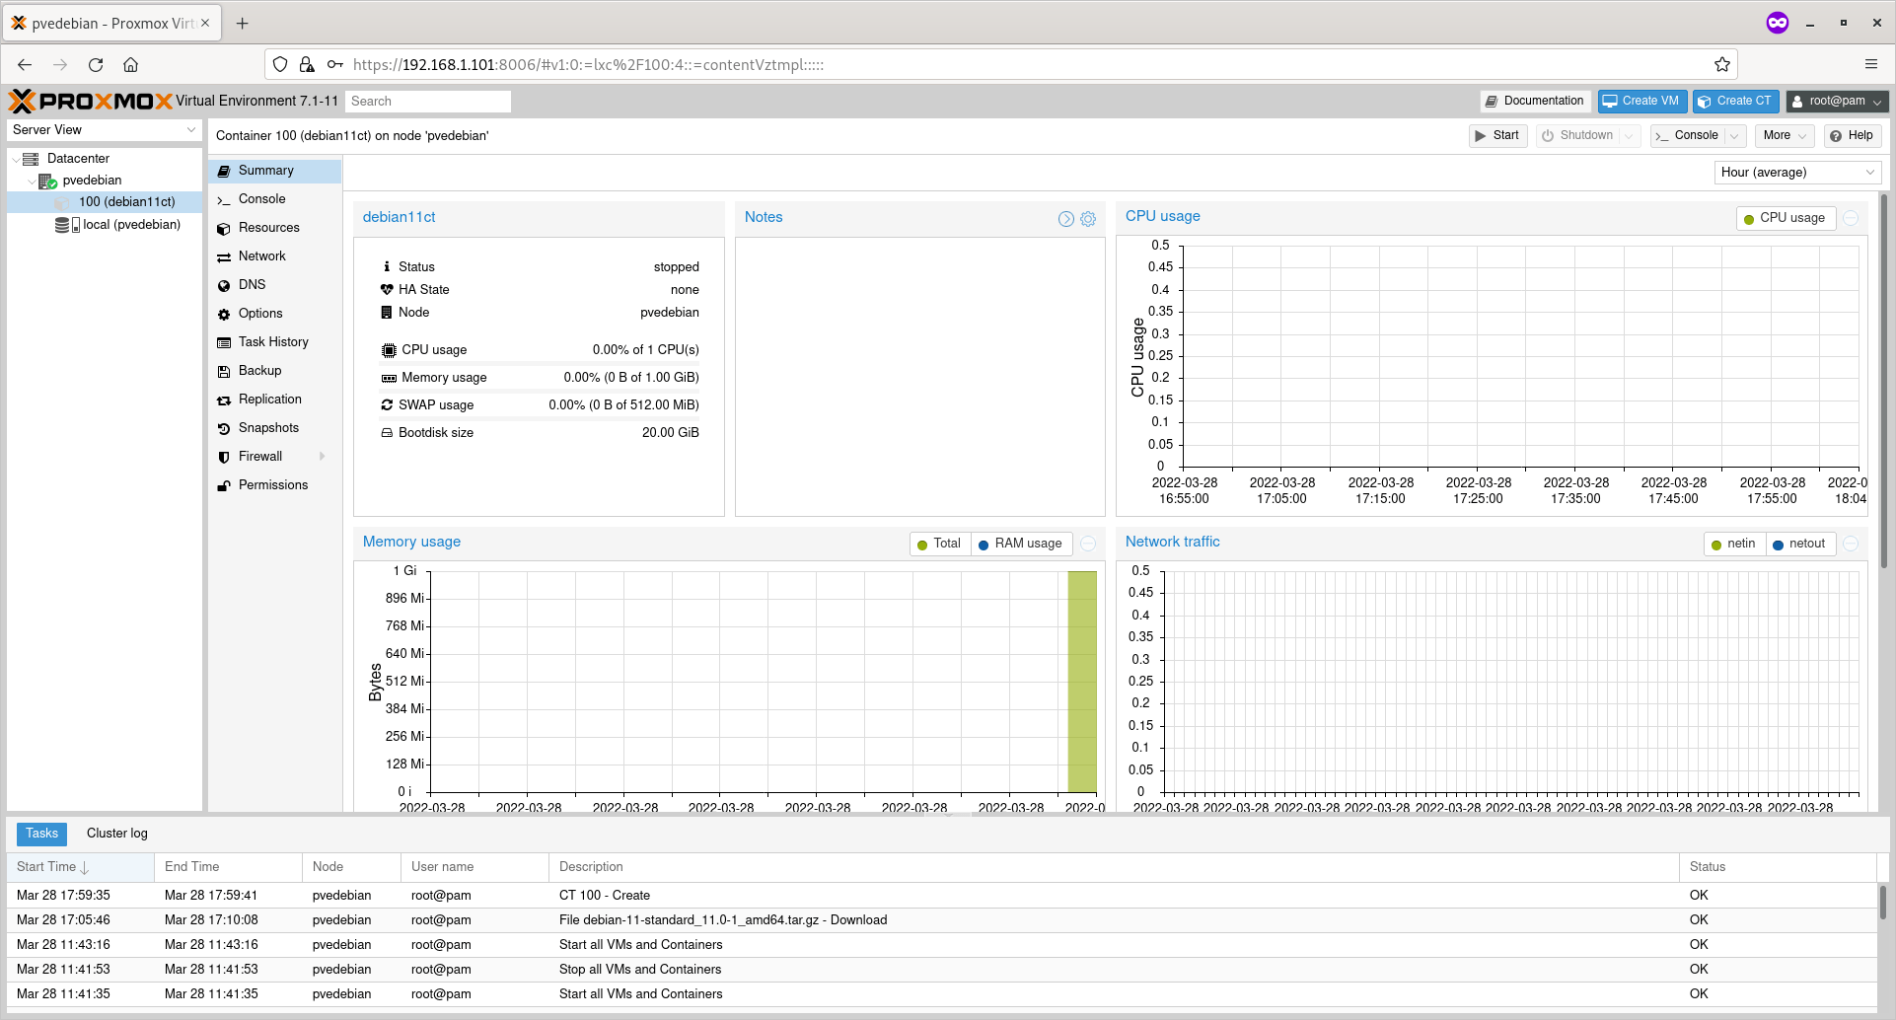Screen dimensions: 1896x1020
Task: Toggle netout legend series
Action: pos(1800,544)
